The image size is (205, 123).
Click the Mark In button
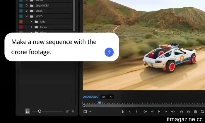pos(130,112)
